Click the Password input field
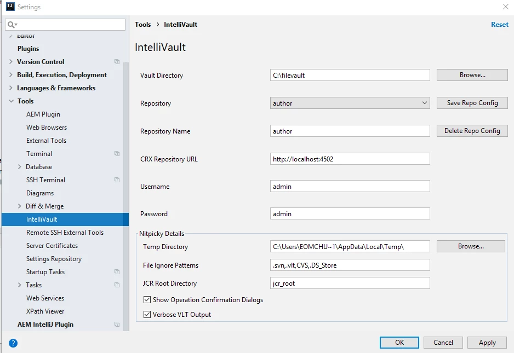Image resolution: width=514 pixels, height=353 pixels. click(x=350, y=213)
